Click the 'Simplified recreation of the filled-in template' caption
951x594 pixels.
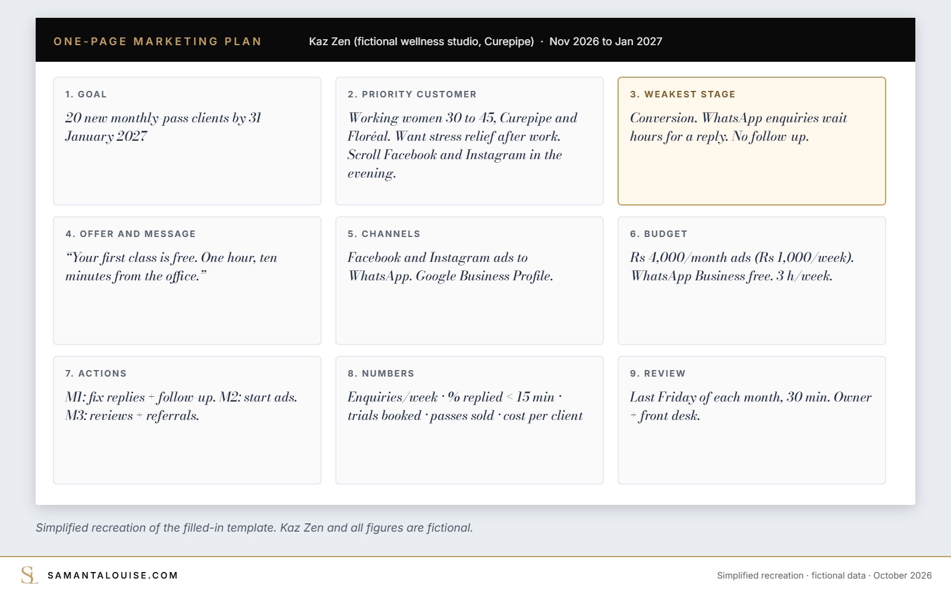(254, 527)
